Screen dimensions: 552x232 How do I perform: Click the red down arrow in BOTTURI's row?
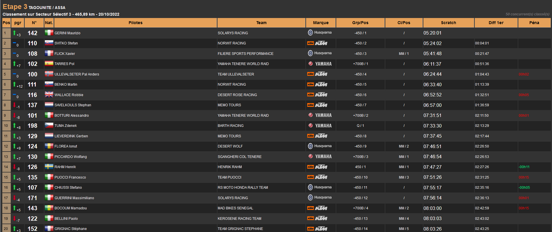(x=14, y=115)
